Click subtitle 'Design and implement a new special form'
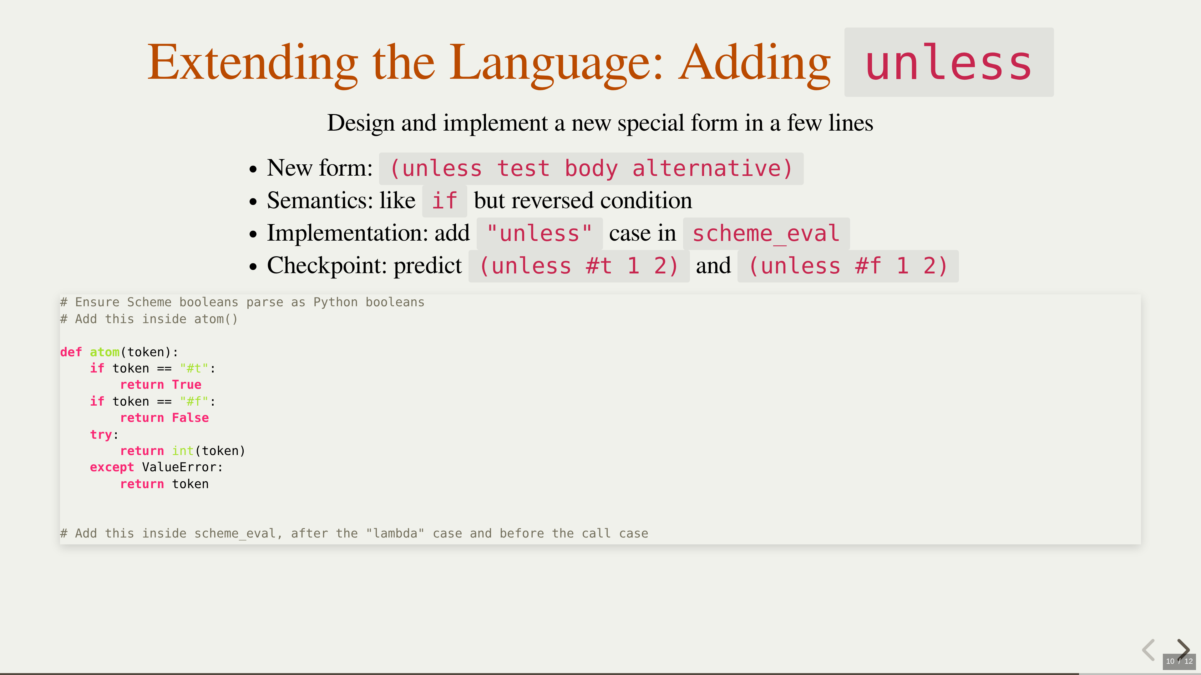The width and height of the screenshot is (1201, 675). pos(600,123)
